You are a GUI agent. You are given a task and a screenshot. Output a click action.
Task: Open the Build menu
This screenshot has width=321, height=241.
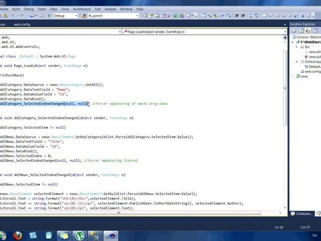[16, 9]
